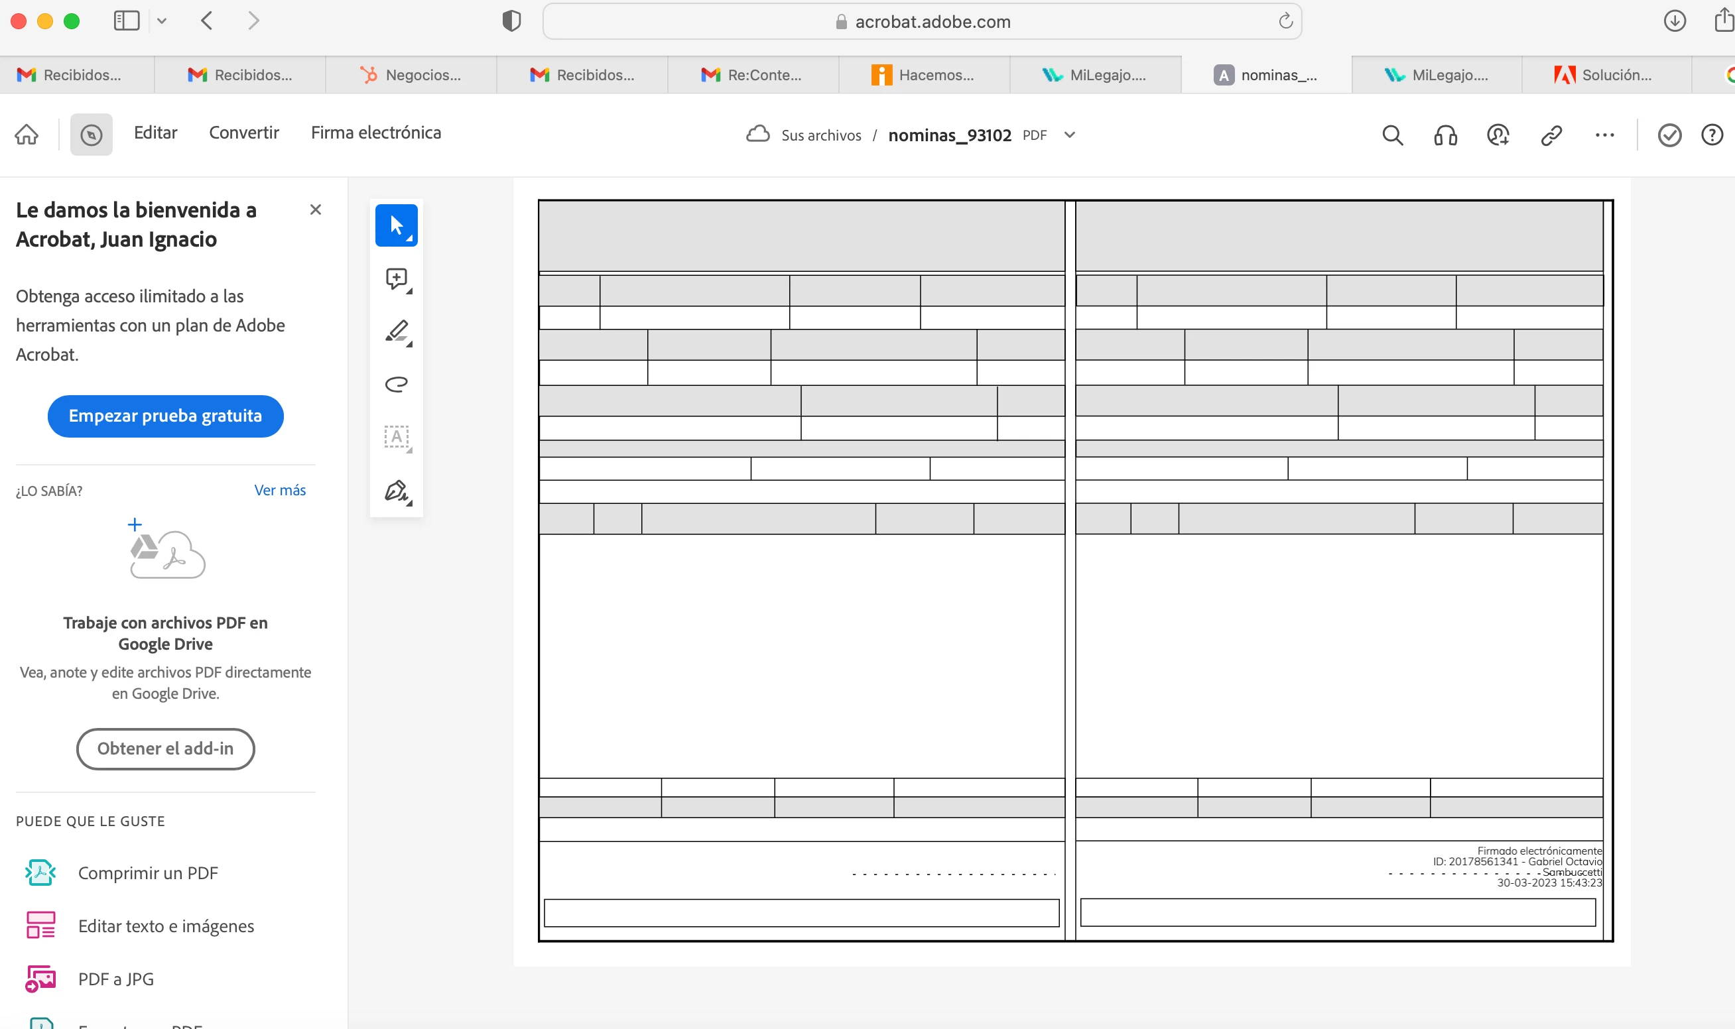Open the fill and sign pen tool
The image size is (1735, 1029).
click(396, 490)
